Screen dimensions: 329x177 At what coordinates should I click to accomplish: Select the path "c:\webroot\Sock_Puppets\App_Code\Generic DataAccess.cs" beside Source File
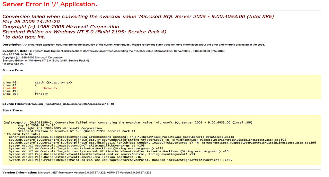[x=61, y=104]
